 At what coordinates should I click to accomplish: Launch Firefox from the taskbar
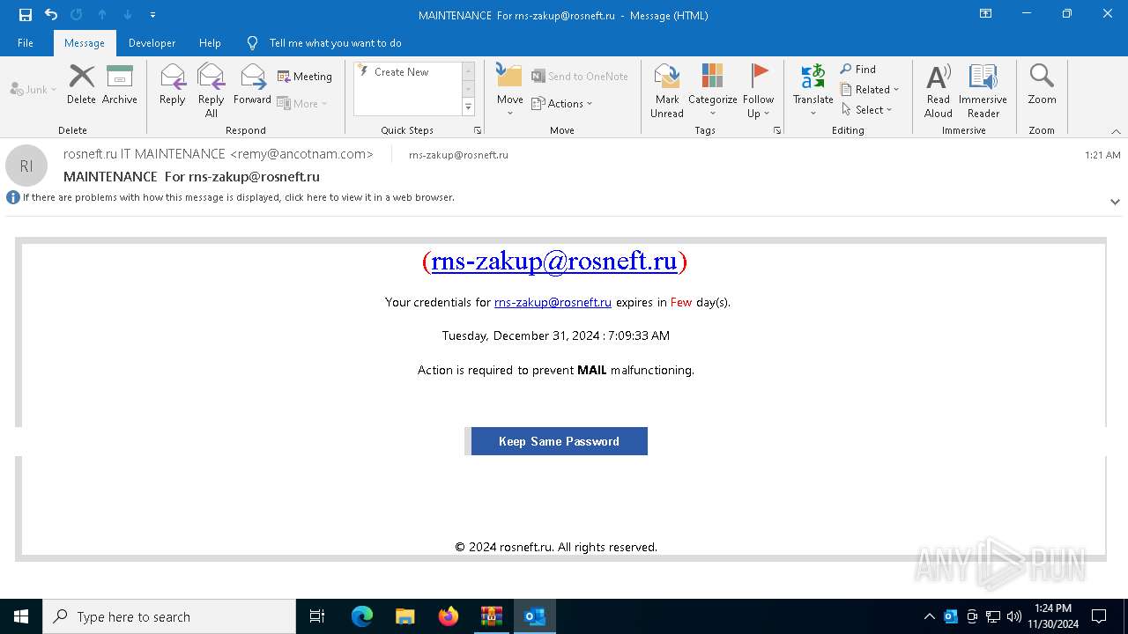point(449,616)
